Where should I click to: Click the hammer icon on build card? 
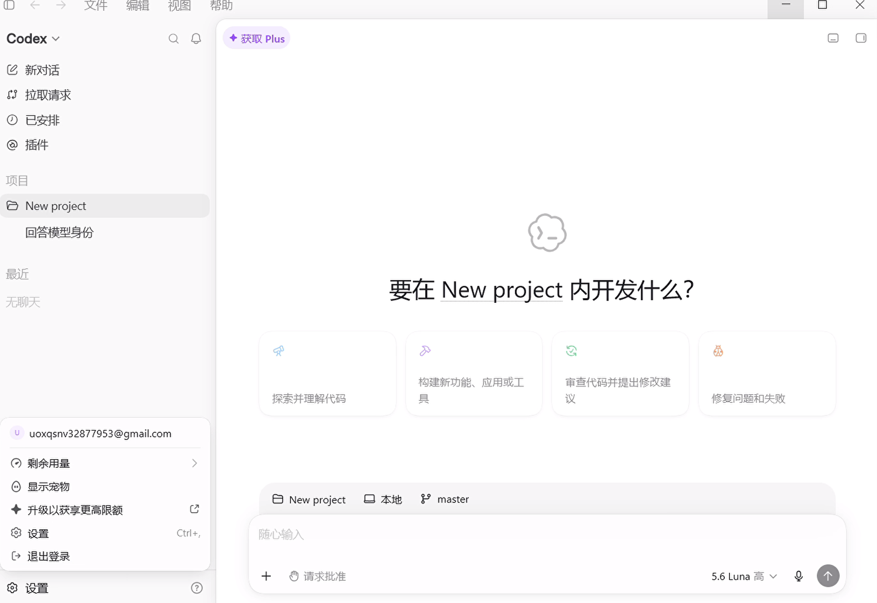(x=425, y=351)
